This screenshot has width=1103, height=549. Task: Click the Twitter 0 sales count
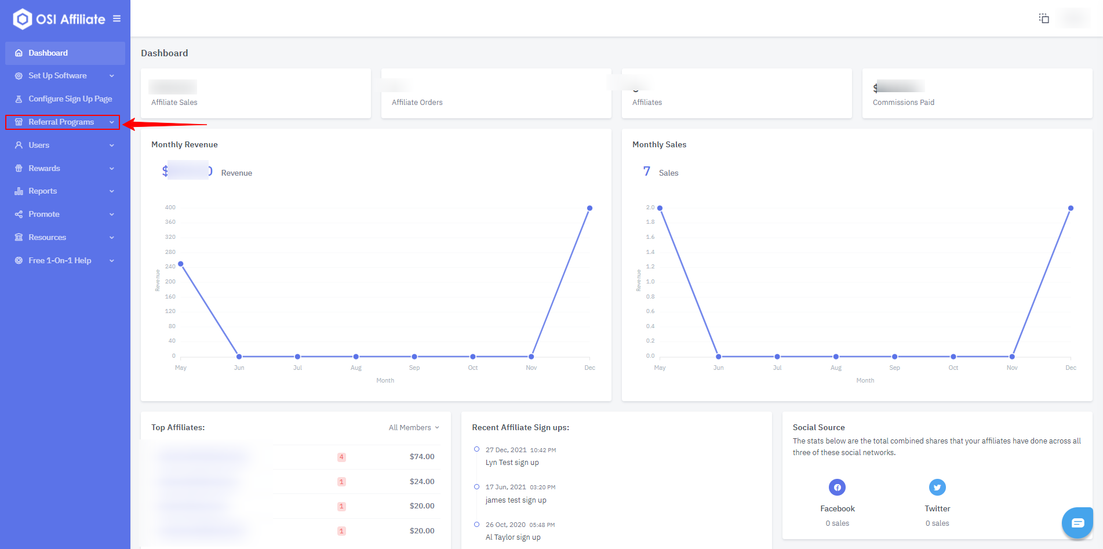[937, 523]
